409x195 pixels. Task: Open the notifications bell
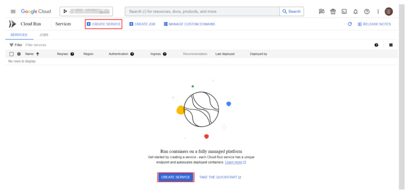coord(355,11)
